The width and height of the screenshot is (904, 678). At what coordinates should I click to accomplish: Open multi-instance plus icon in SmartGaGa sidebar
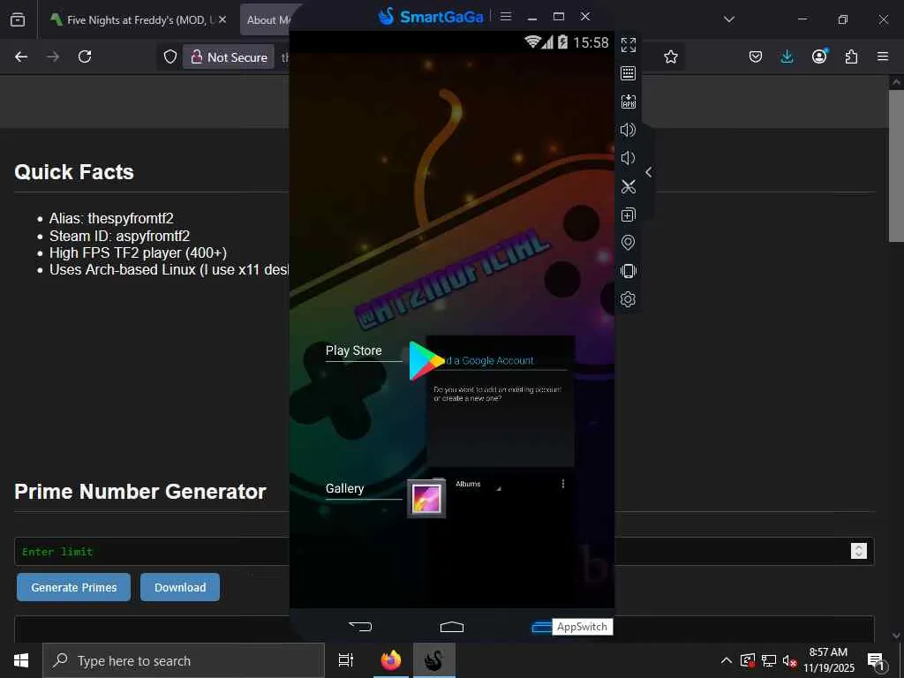pos(628,215)
